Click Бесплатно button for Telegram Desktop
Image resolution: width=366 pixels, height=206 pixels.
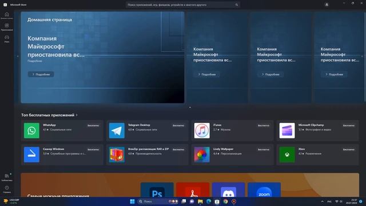tap(178, 125)
